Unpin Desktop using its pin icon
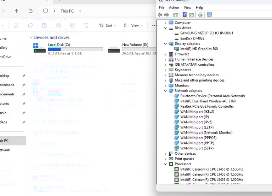272x196 pixels. 24,76
